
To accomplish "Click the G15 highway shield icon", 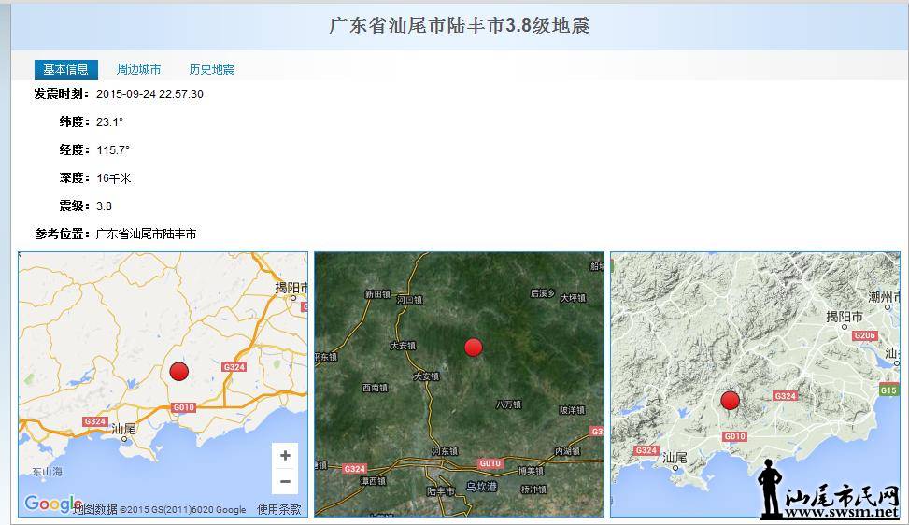I will tap(888, 390).
